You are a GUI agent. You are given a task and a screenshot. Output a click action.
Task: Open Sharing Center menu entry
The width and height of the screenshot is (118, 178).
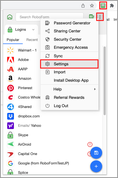point(69,31)
